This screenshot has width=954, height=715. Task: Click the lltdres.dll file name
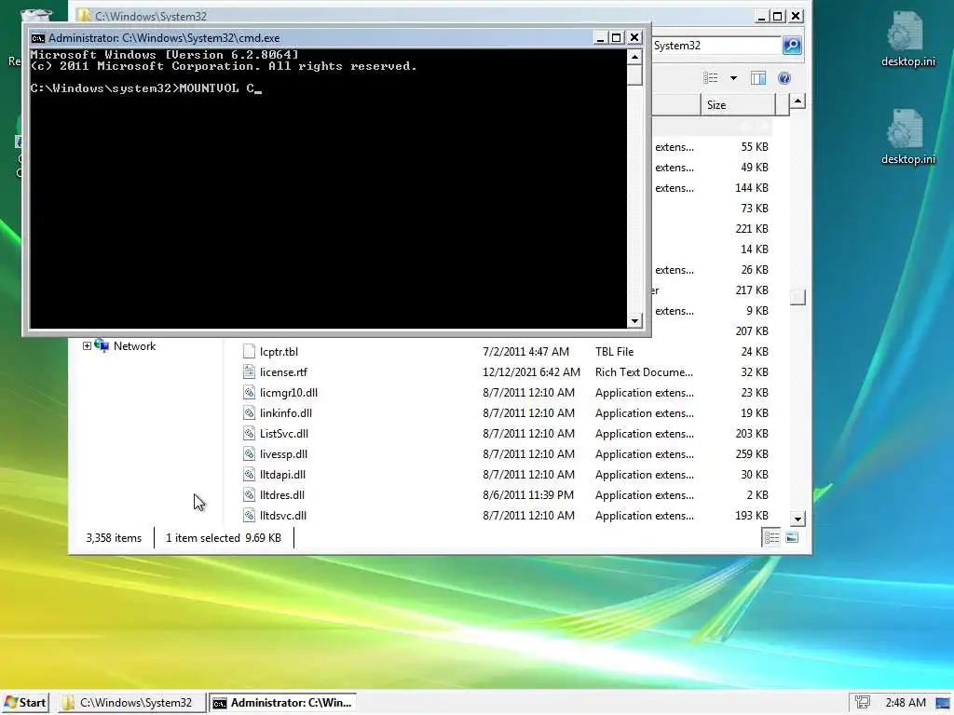tap(281, 495)
